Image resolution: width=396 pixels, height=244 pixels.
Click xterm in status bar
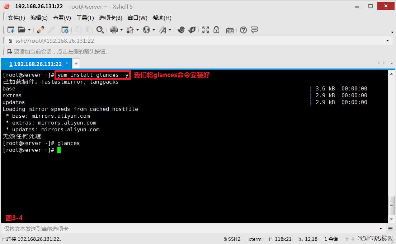tap(255, 239)
